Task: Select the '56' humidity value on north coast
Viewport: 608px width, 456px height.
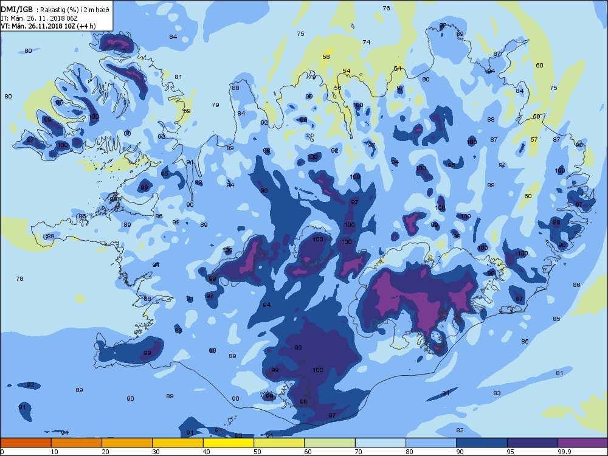Action: click(337, 88)
